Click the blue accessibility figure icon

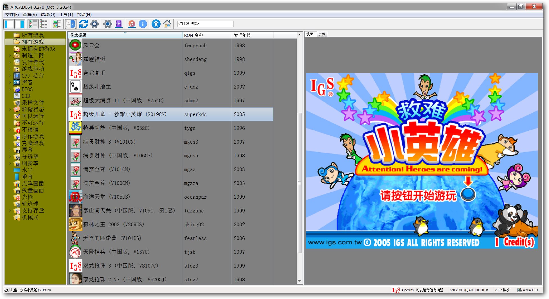(156, 24)
